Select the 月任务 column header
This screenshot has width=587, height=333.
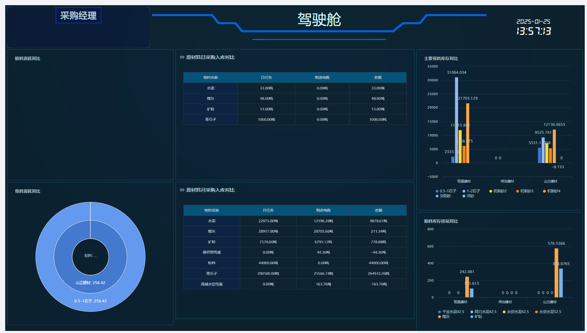[x=268, y=210]
